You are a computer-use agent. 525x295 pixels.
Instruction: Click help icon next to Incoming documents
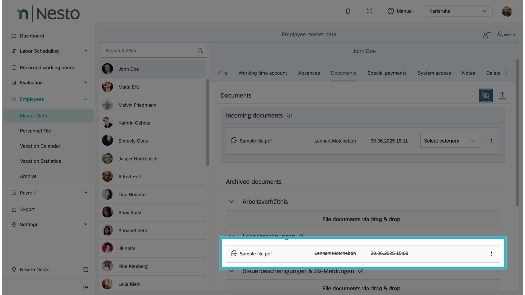coord(289,115)
